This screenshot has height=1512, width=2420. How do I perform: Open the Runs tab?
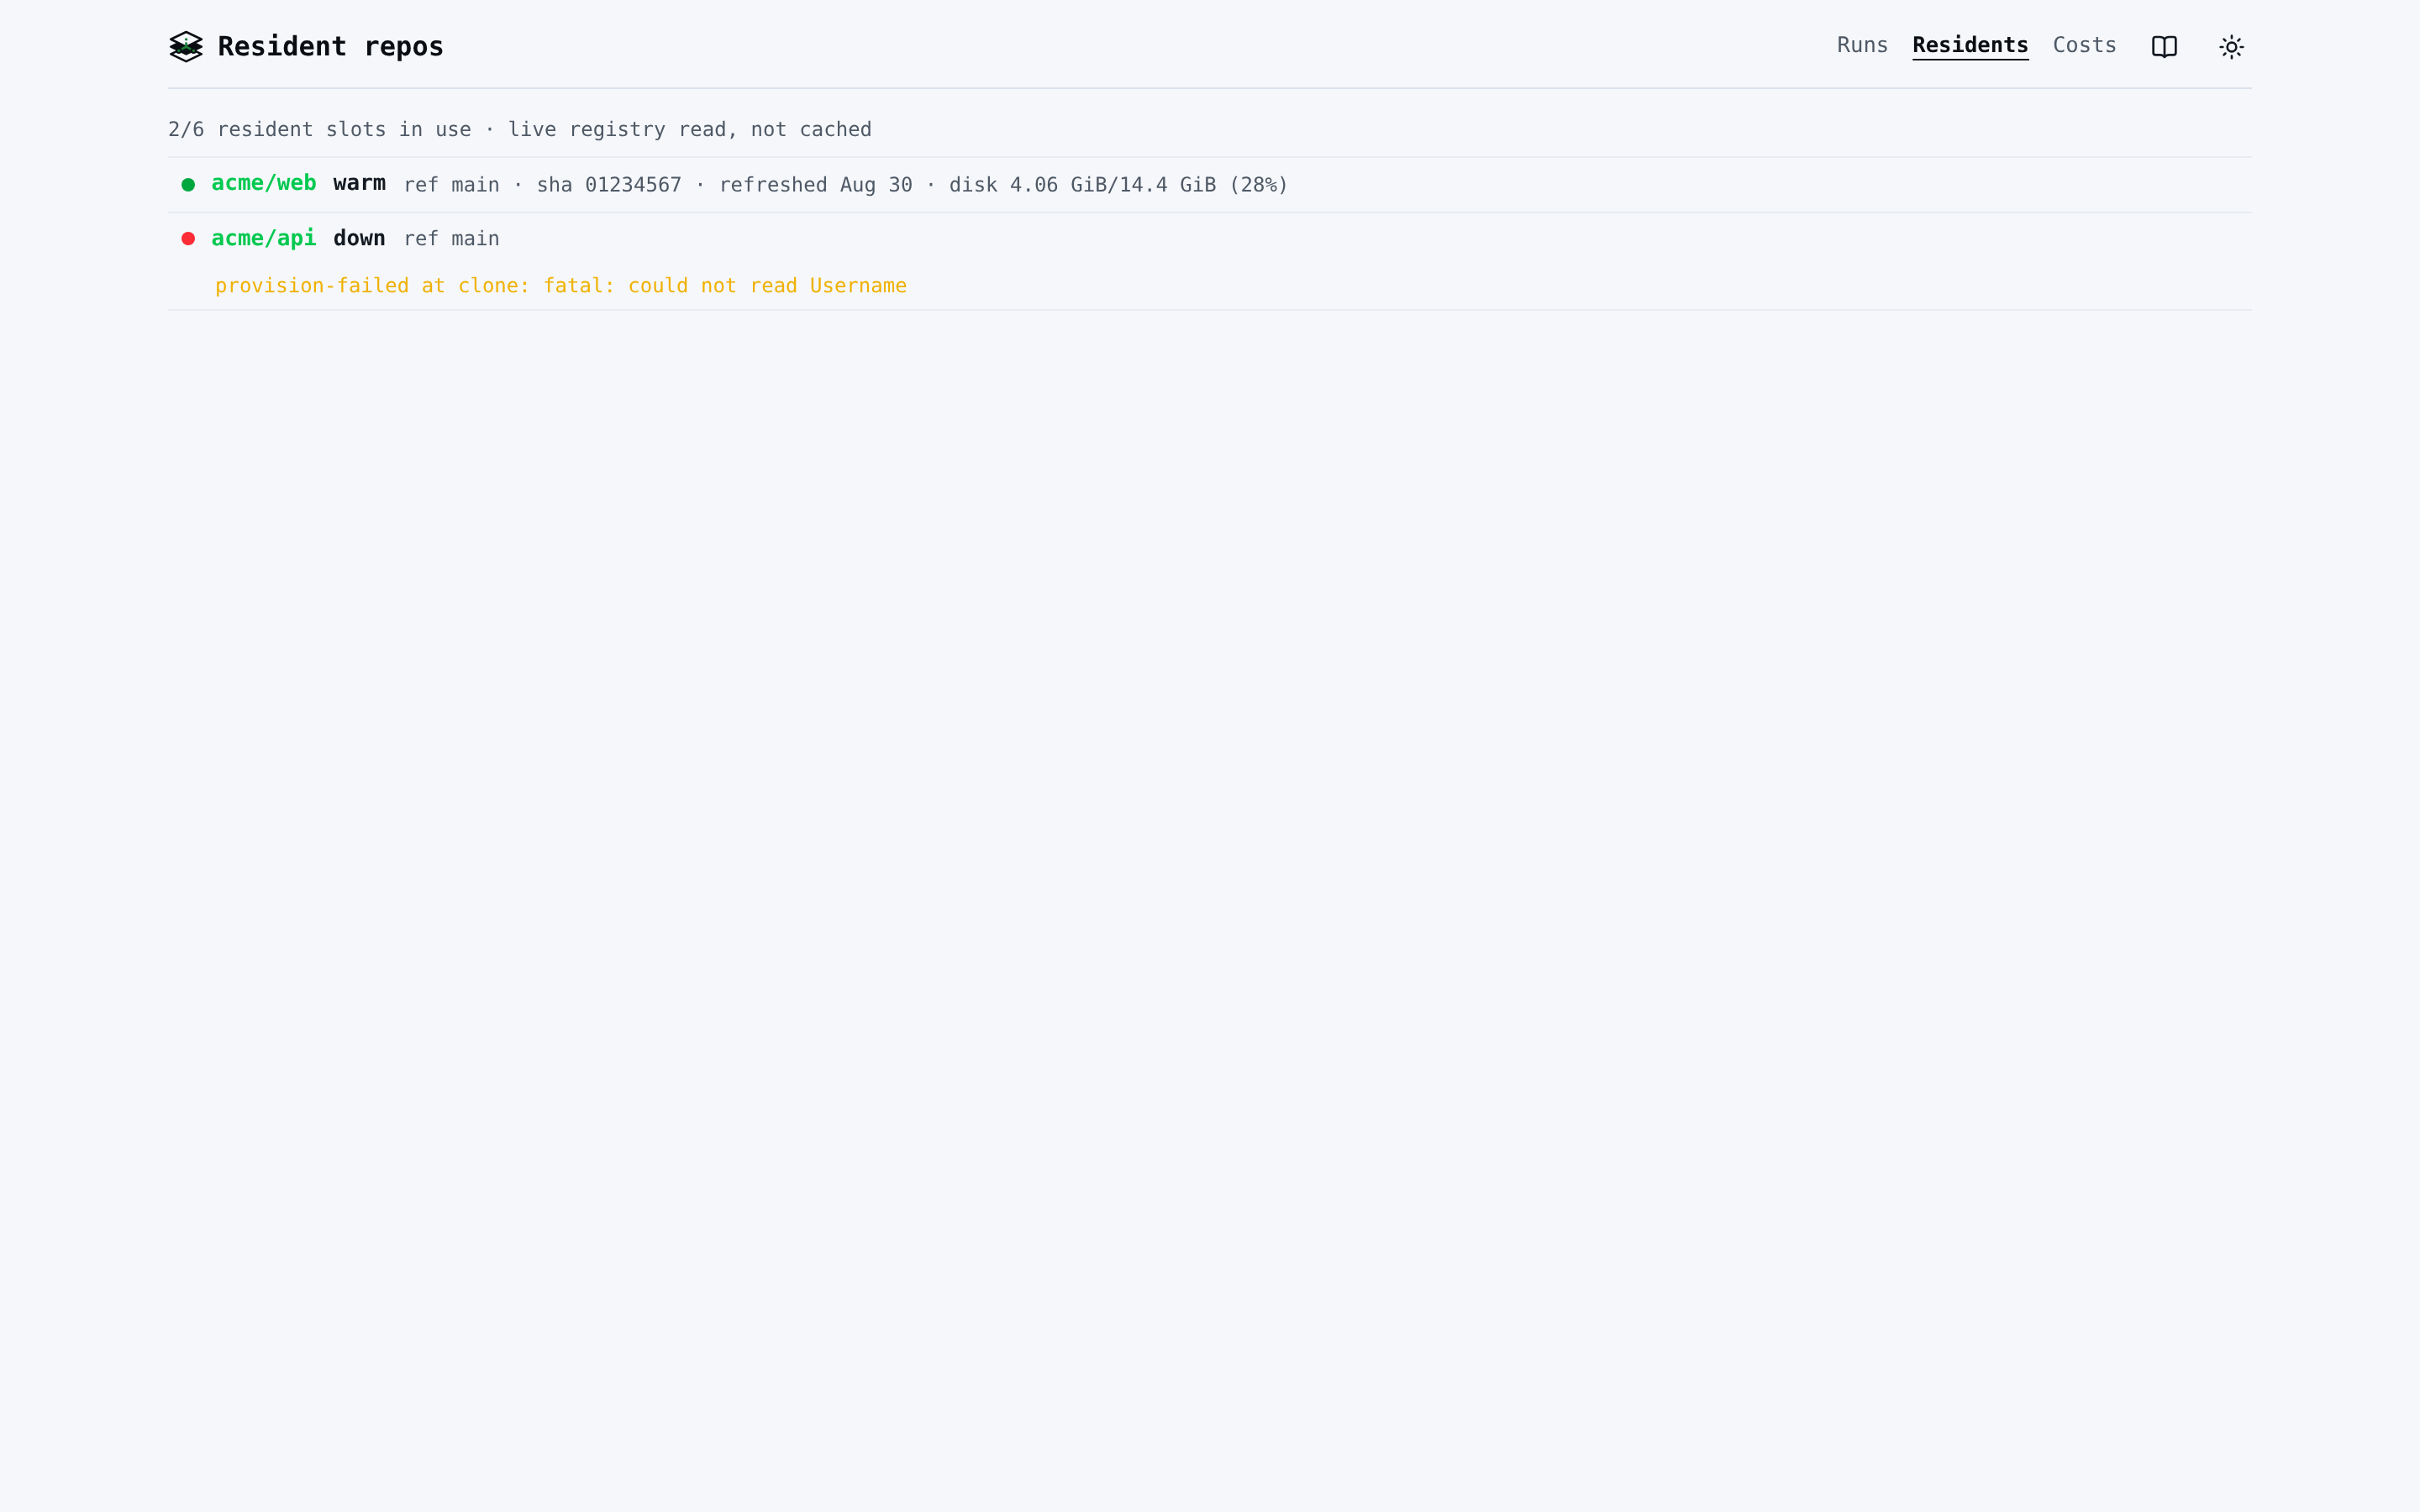click(x=1862, y=45)
